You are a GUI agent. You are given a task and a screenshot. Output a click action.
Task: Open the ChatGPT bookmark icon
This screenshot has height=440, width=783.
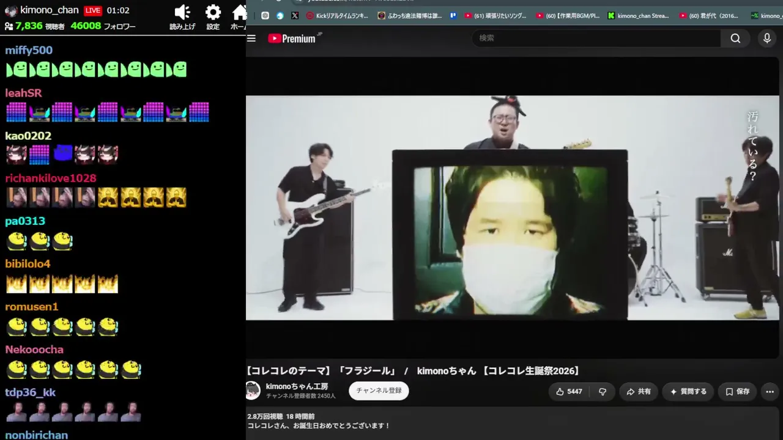coord(265,16)
